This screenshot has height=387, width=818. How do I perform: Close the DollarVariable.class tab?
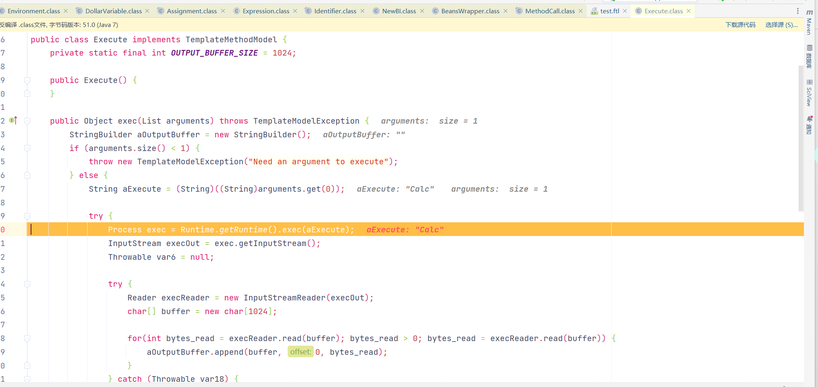[147, 11]
